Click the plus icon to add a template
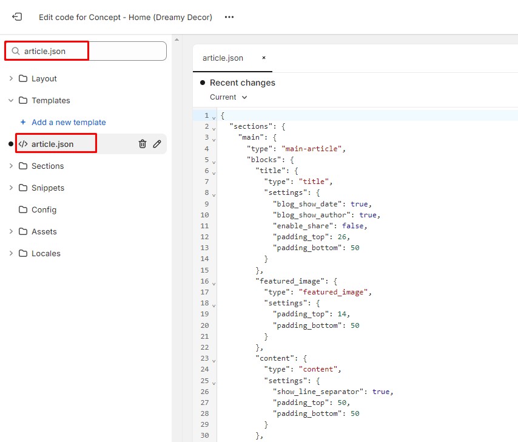Image resolution: width=518 pixels, height=442 pixels. (23, 122)
